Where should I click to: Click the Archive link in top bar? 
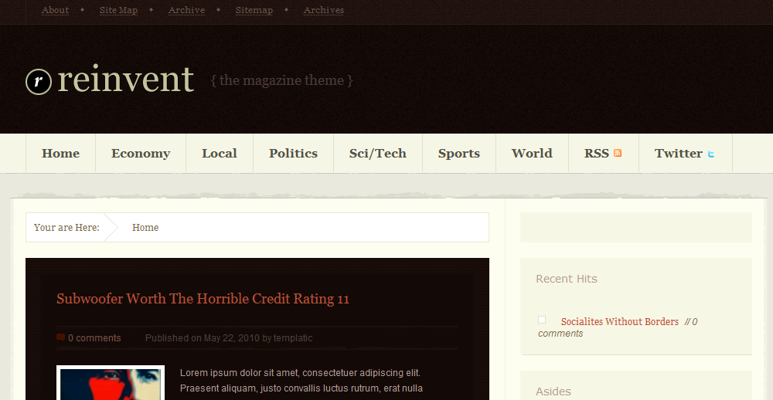(x=186, y=10)
